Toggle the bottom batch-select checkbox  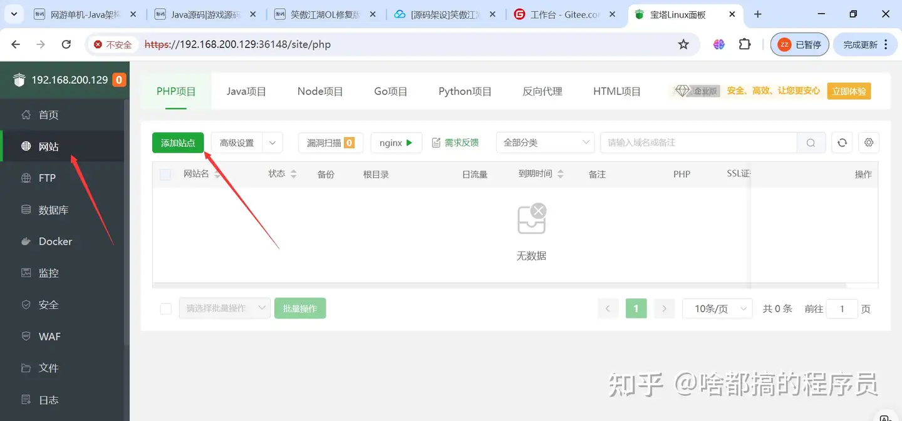[x=166, y=308]
